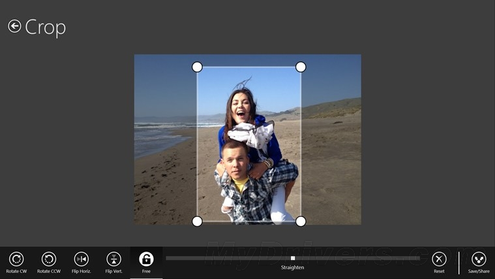
Task: Select the Rotate CW icon
Action: (x=16, y=259)
